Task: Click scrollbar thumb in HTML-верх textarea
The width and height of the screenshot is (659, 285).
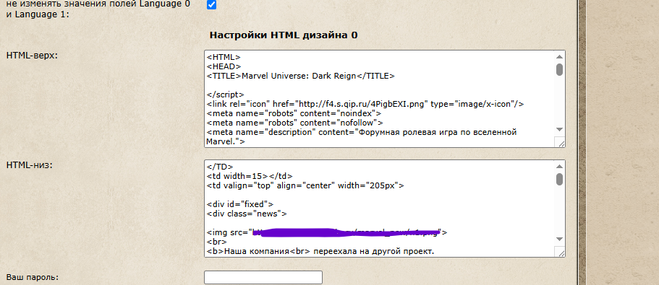Action: coord(559,69)
